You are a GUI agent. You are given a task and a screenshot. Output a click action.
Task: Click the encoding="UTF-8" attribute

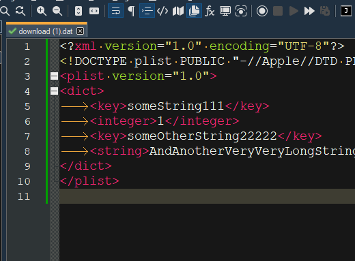click(270, 46)
